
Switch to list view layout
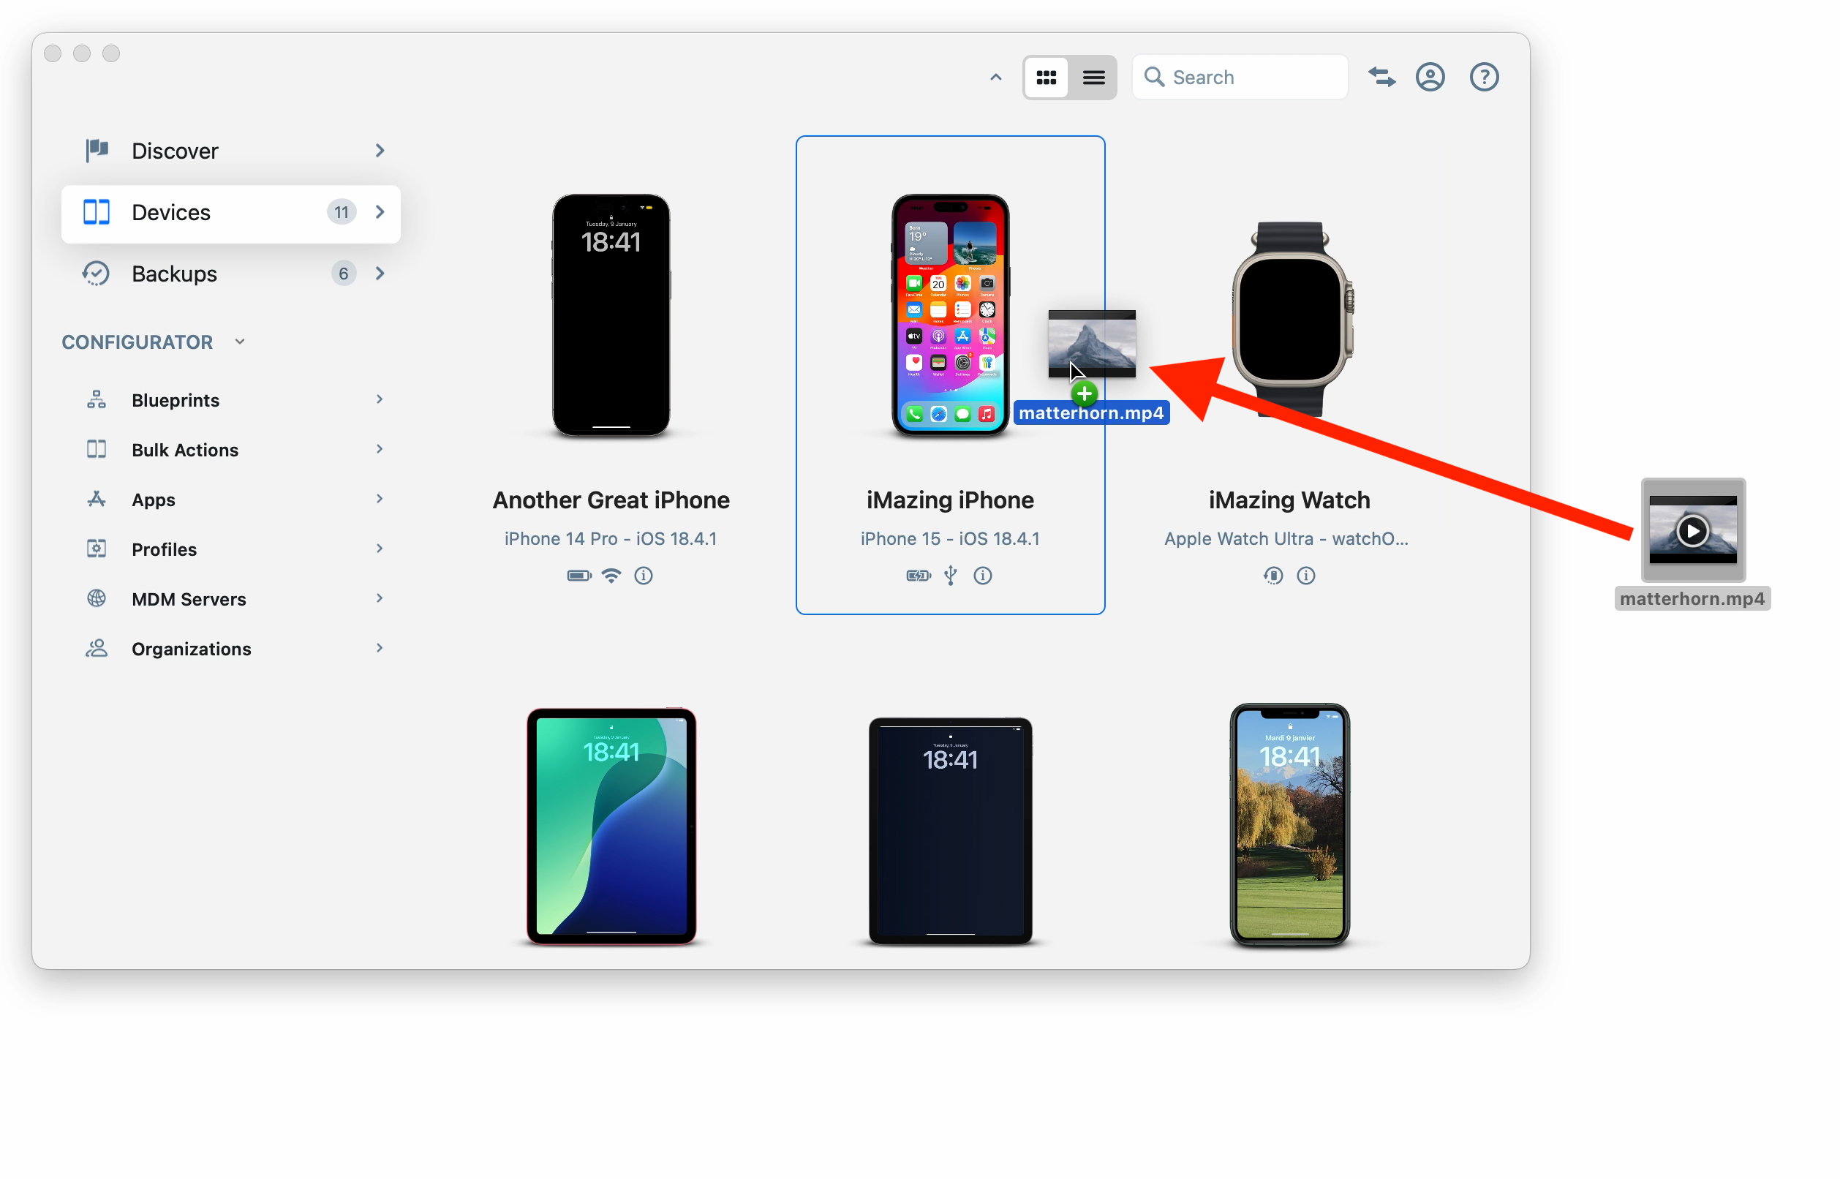pos(1093,78)
